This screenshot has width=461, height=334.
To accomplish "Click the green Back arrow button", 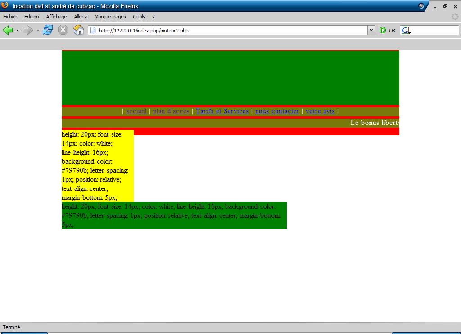I will [8, 30].
